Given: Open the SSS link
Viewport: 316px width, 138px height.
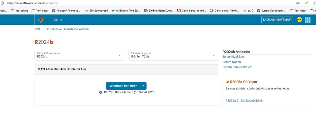Looking at the screenshot, I should [37, 29].
